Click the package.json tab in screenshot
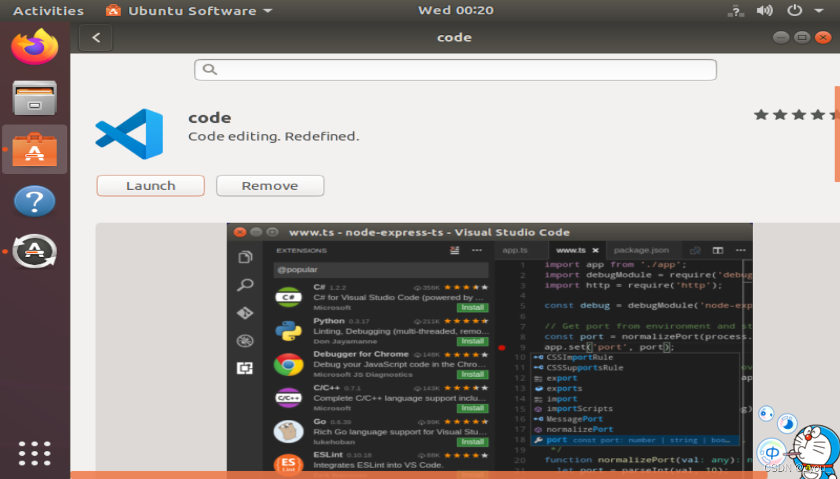 pos(641,250)
